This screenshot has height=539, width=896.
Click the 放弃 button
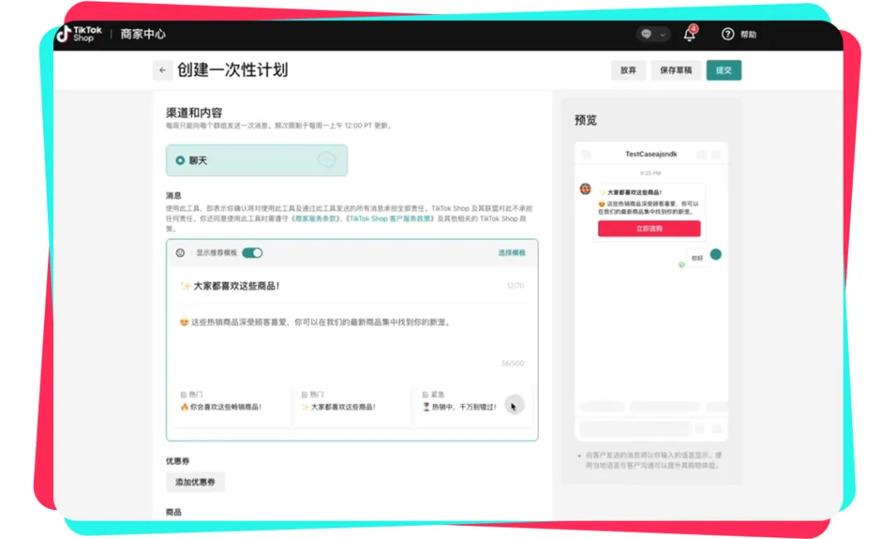coord(628,70)
